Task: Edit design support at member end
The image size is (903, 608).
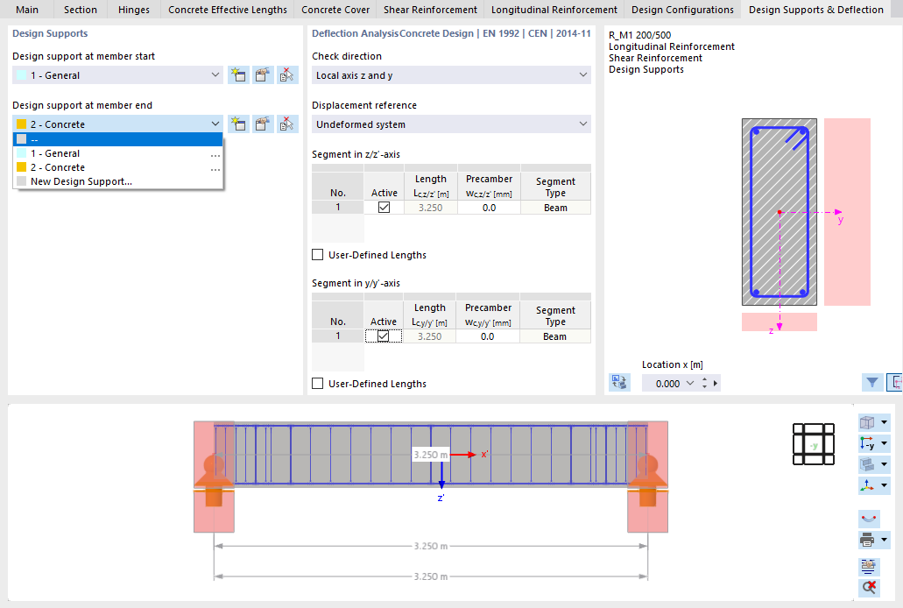Action: pyautogui.click(x=263, y=124)
